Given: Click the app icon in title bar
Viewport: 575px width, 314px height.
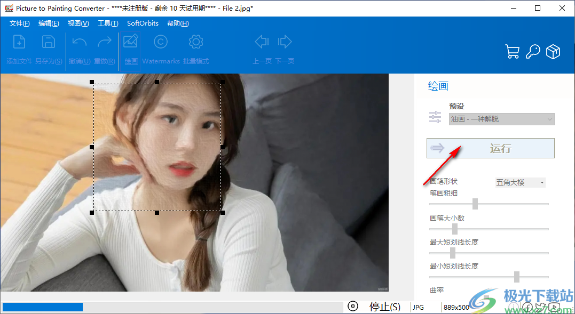Looking at the screenshot, I should [9, 8].
